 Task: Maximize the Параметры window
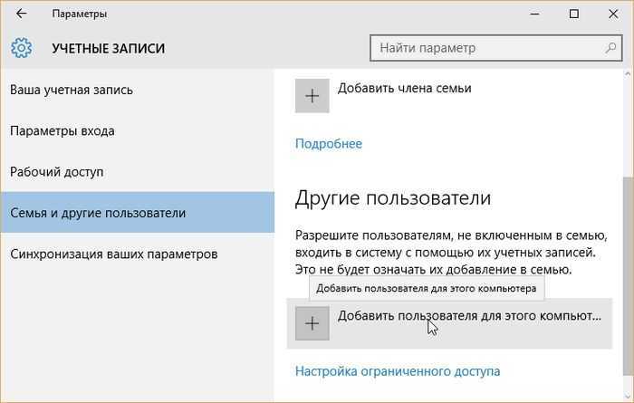[573, 14]
